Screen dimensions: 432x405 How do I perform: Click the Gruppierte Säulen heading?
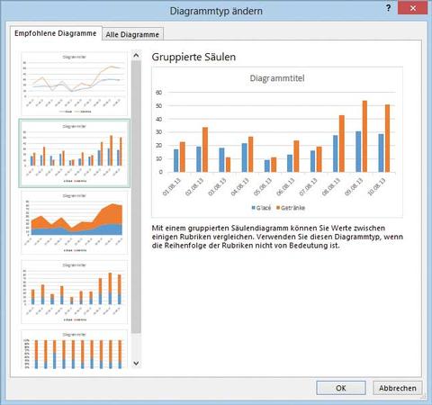coord(193,57)
